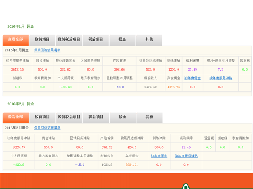The height and width of the screenshot is (189, 253).
Task: Open 税后项目 tab in 2016年1月 section
Action: click(96, 40)
